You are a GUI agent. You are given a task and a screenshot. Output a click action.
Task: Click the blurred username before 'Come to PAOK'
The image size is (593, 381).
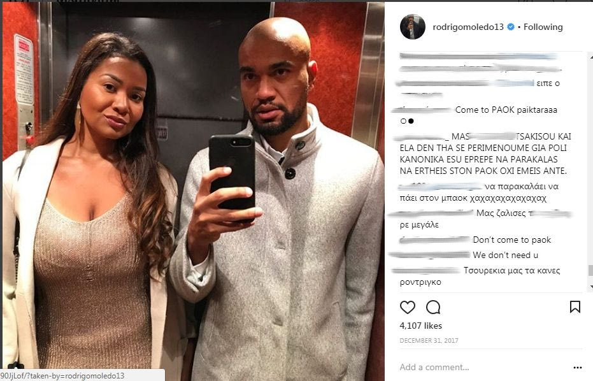[x=423, y=110]
